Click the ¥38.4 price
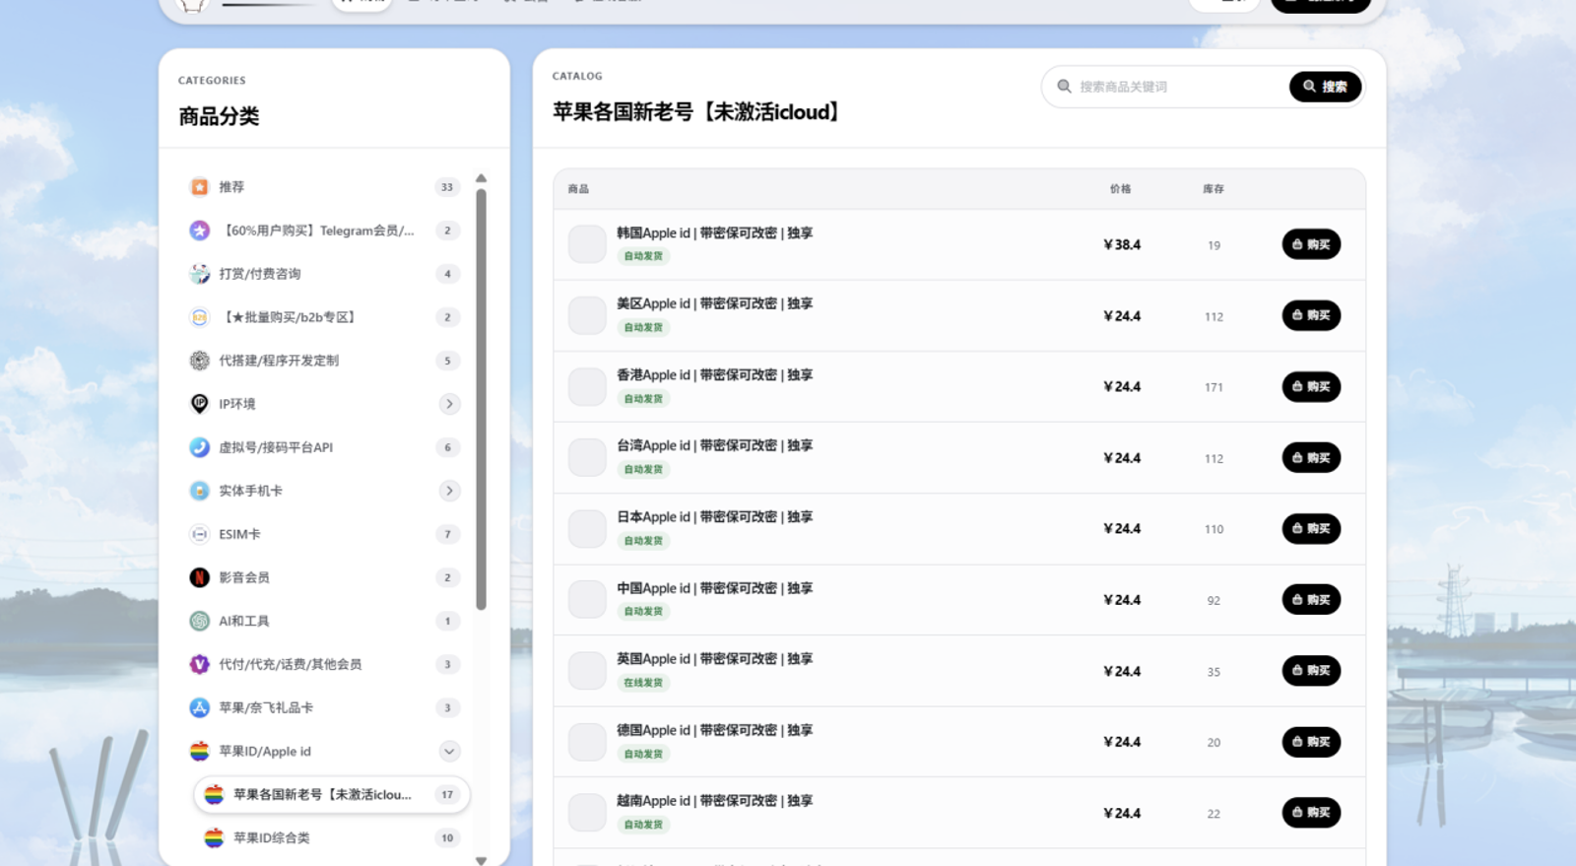Screen dimensions: 1576x866 1122,244
